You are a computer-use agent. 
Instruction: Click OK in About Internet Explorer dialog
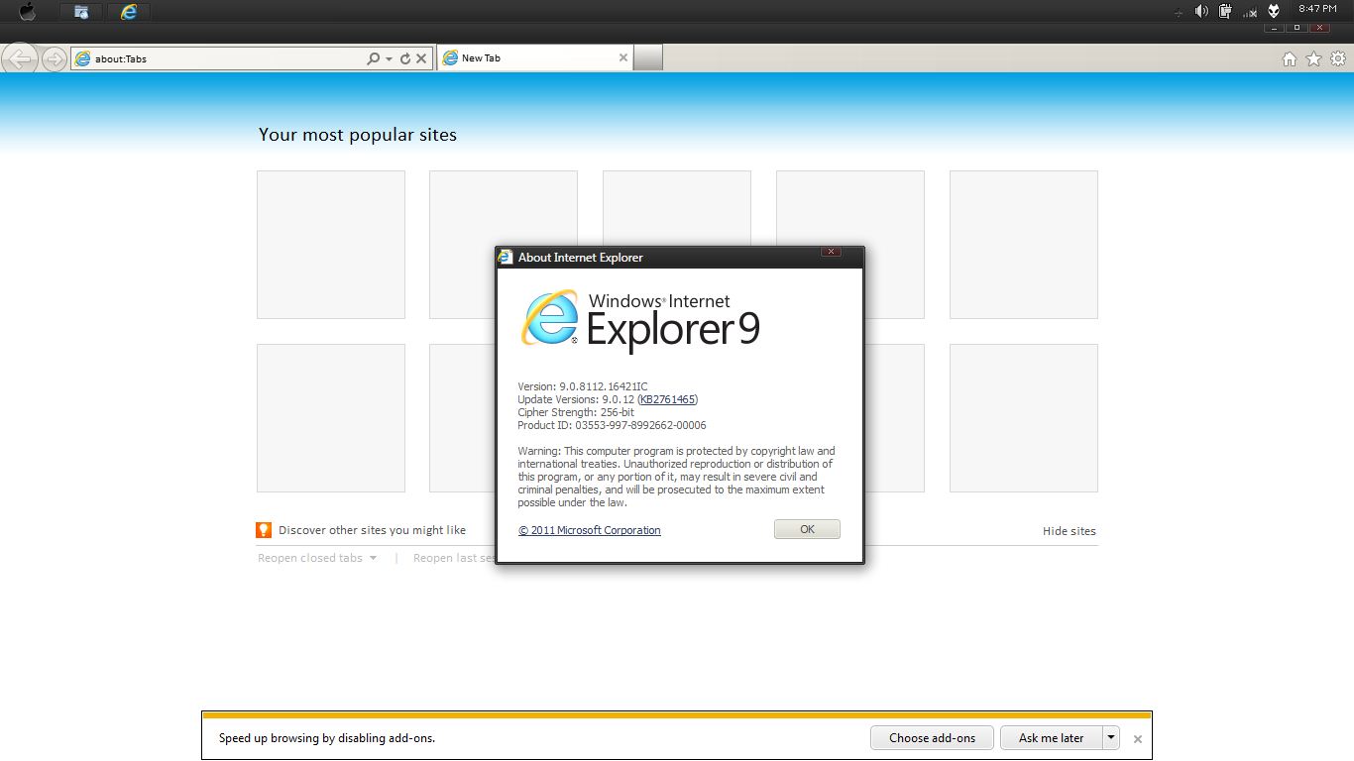807,529
